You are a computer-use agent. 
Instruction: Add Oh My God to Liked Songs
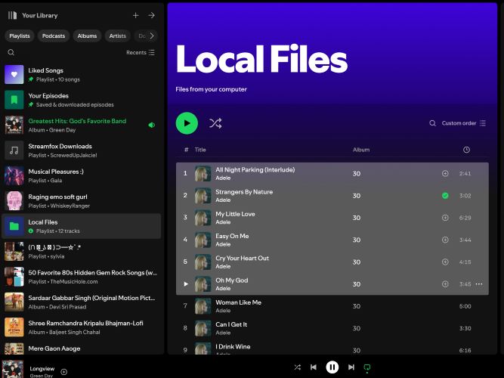click(445, 284)
